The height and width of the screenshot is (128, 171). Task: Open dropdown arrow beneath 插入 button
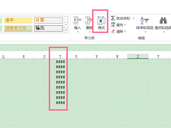77,32
